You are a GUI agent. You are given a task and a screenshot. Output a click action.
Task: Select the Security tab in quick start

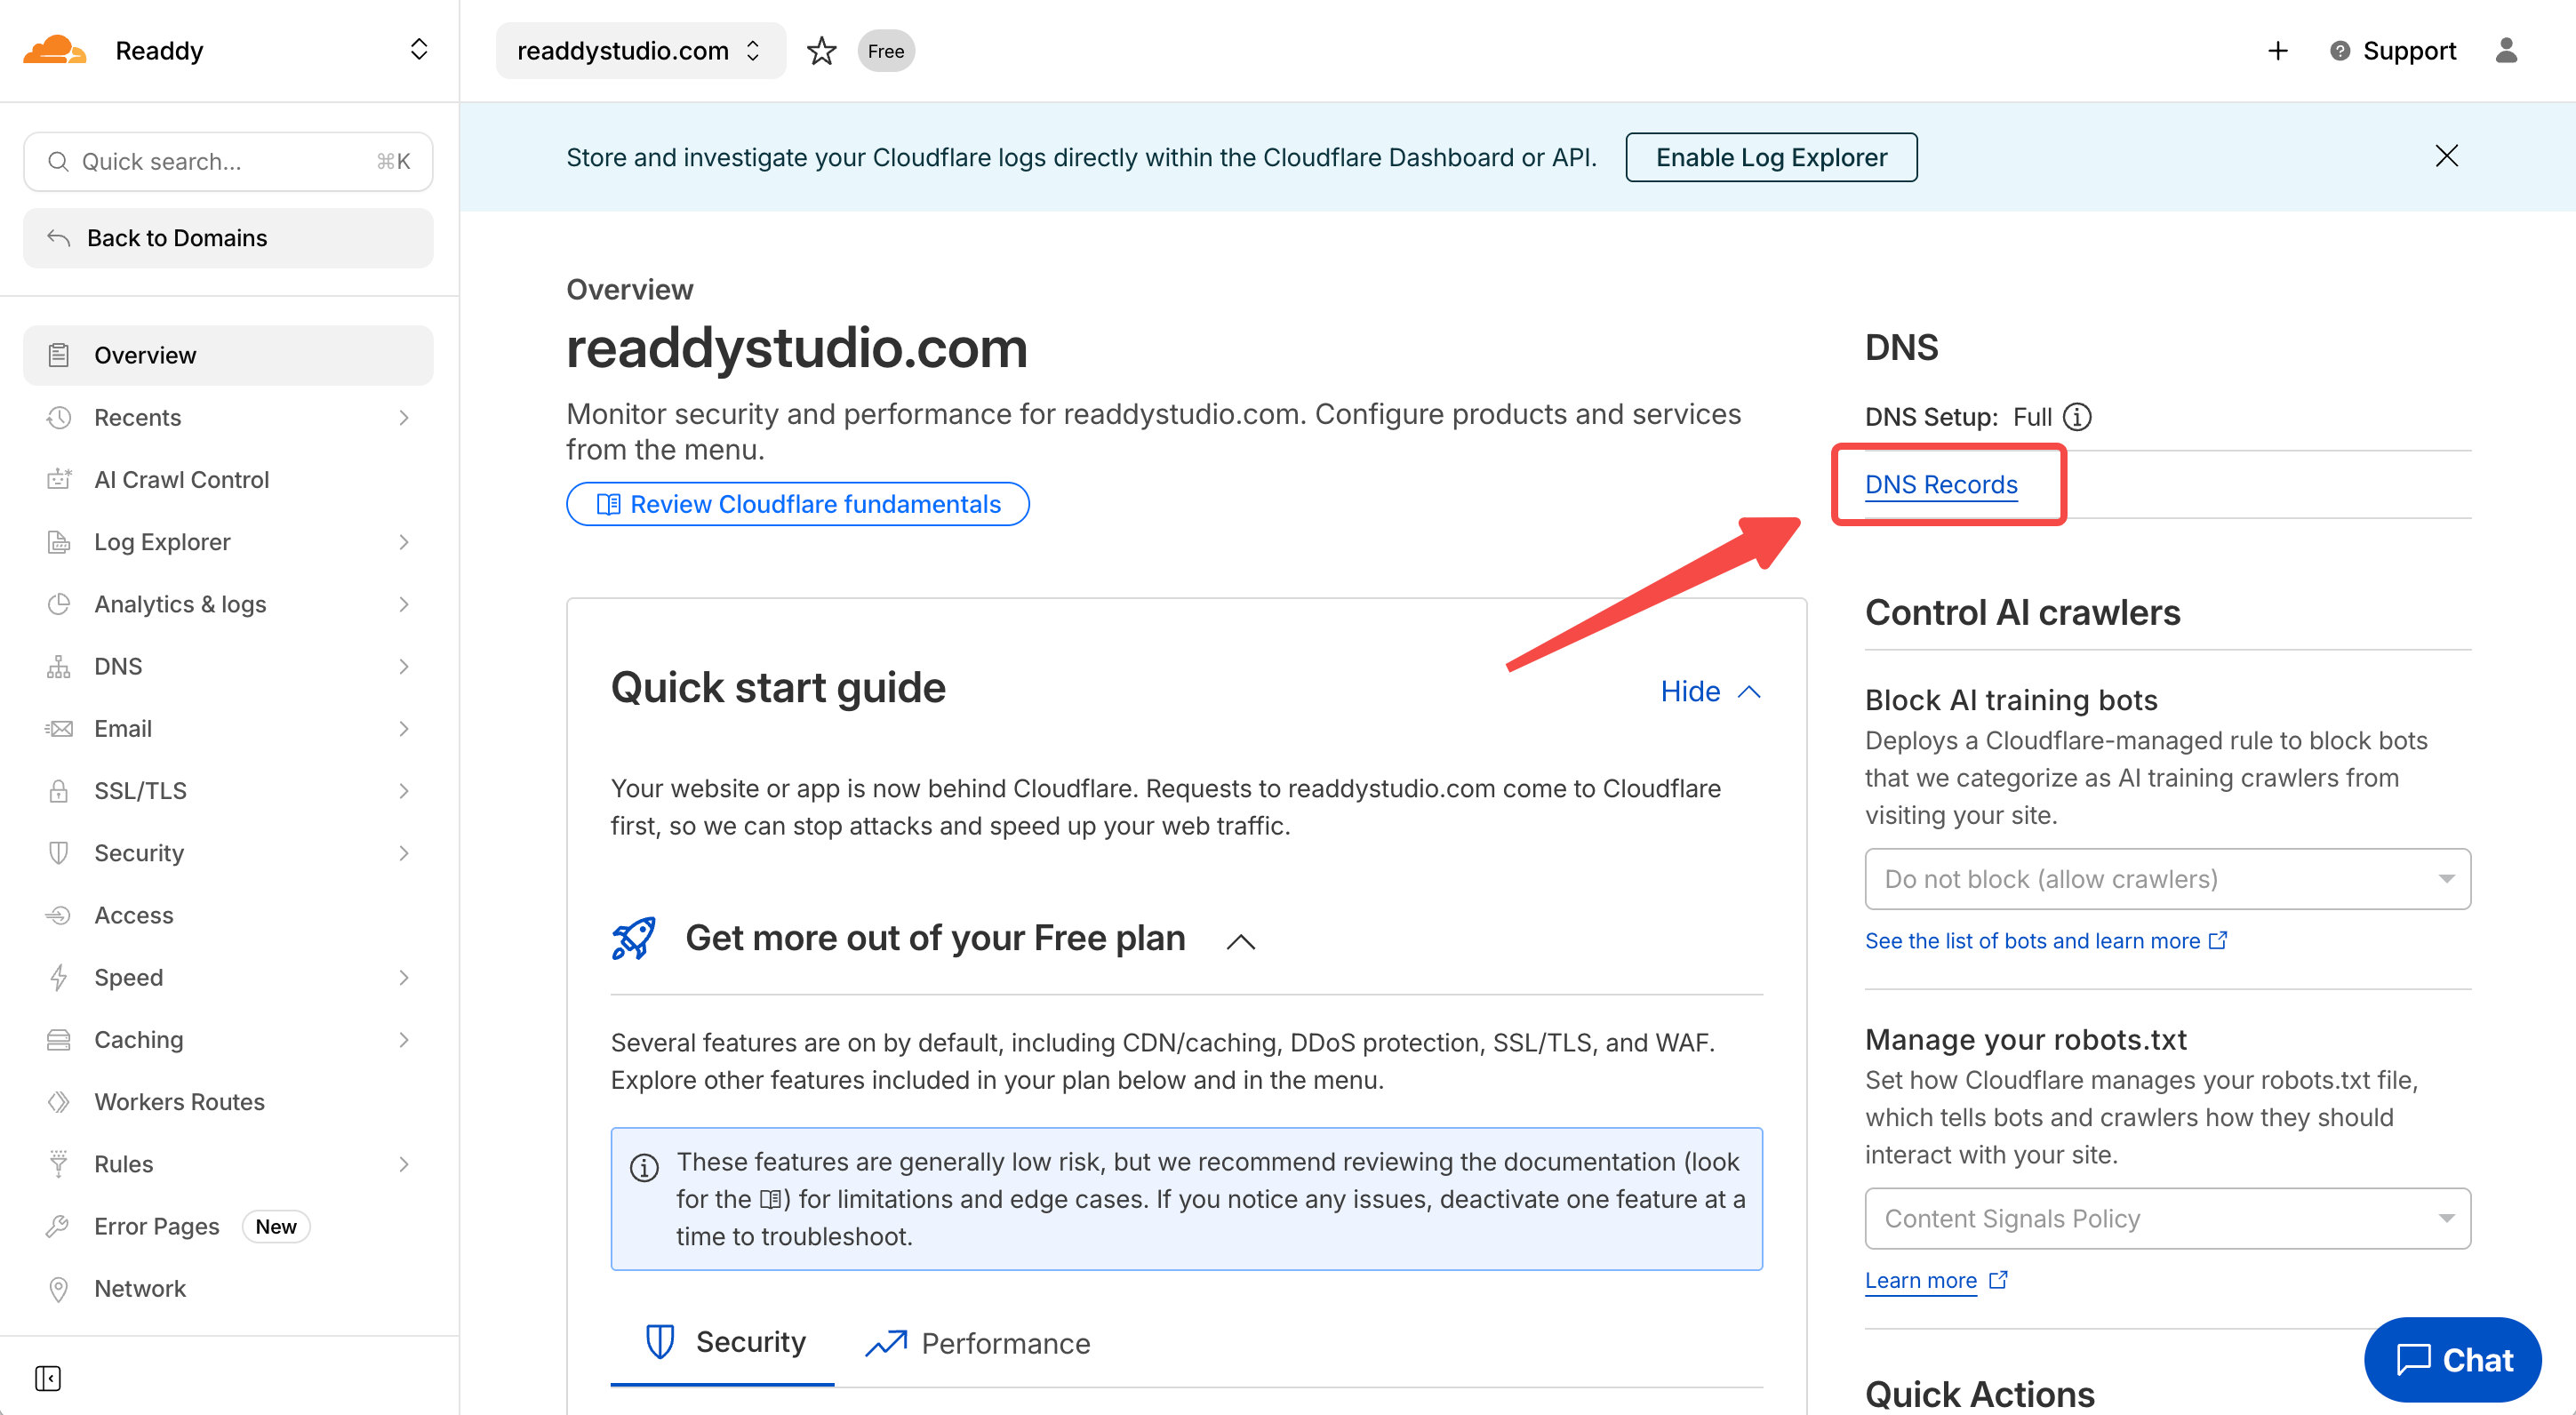pyautogui.click(x=724, y=1342)
